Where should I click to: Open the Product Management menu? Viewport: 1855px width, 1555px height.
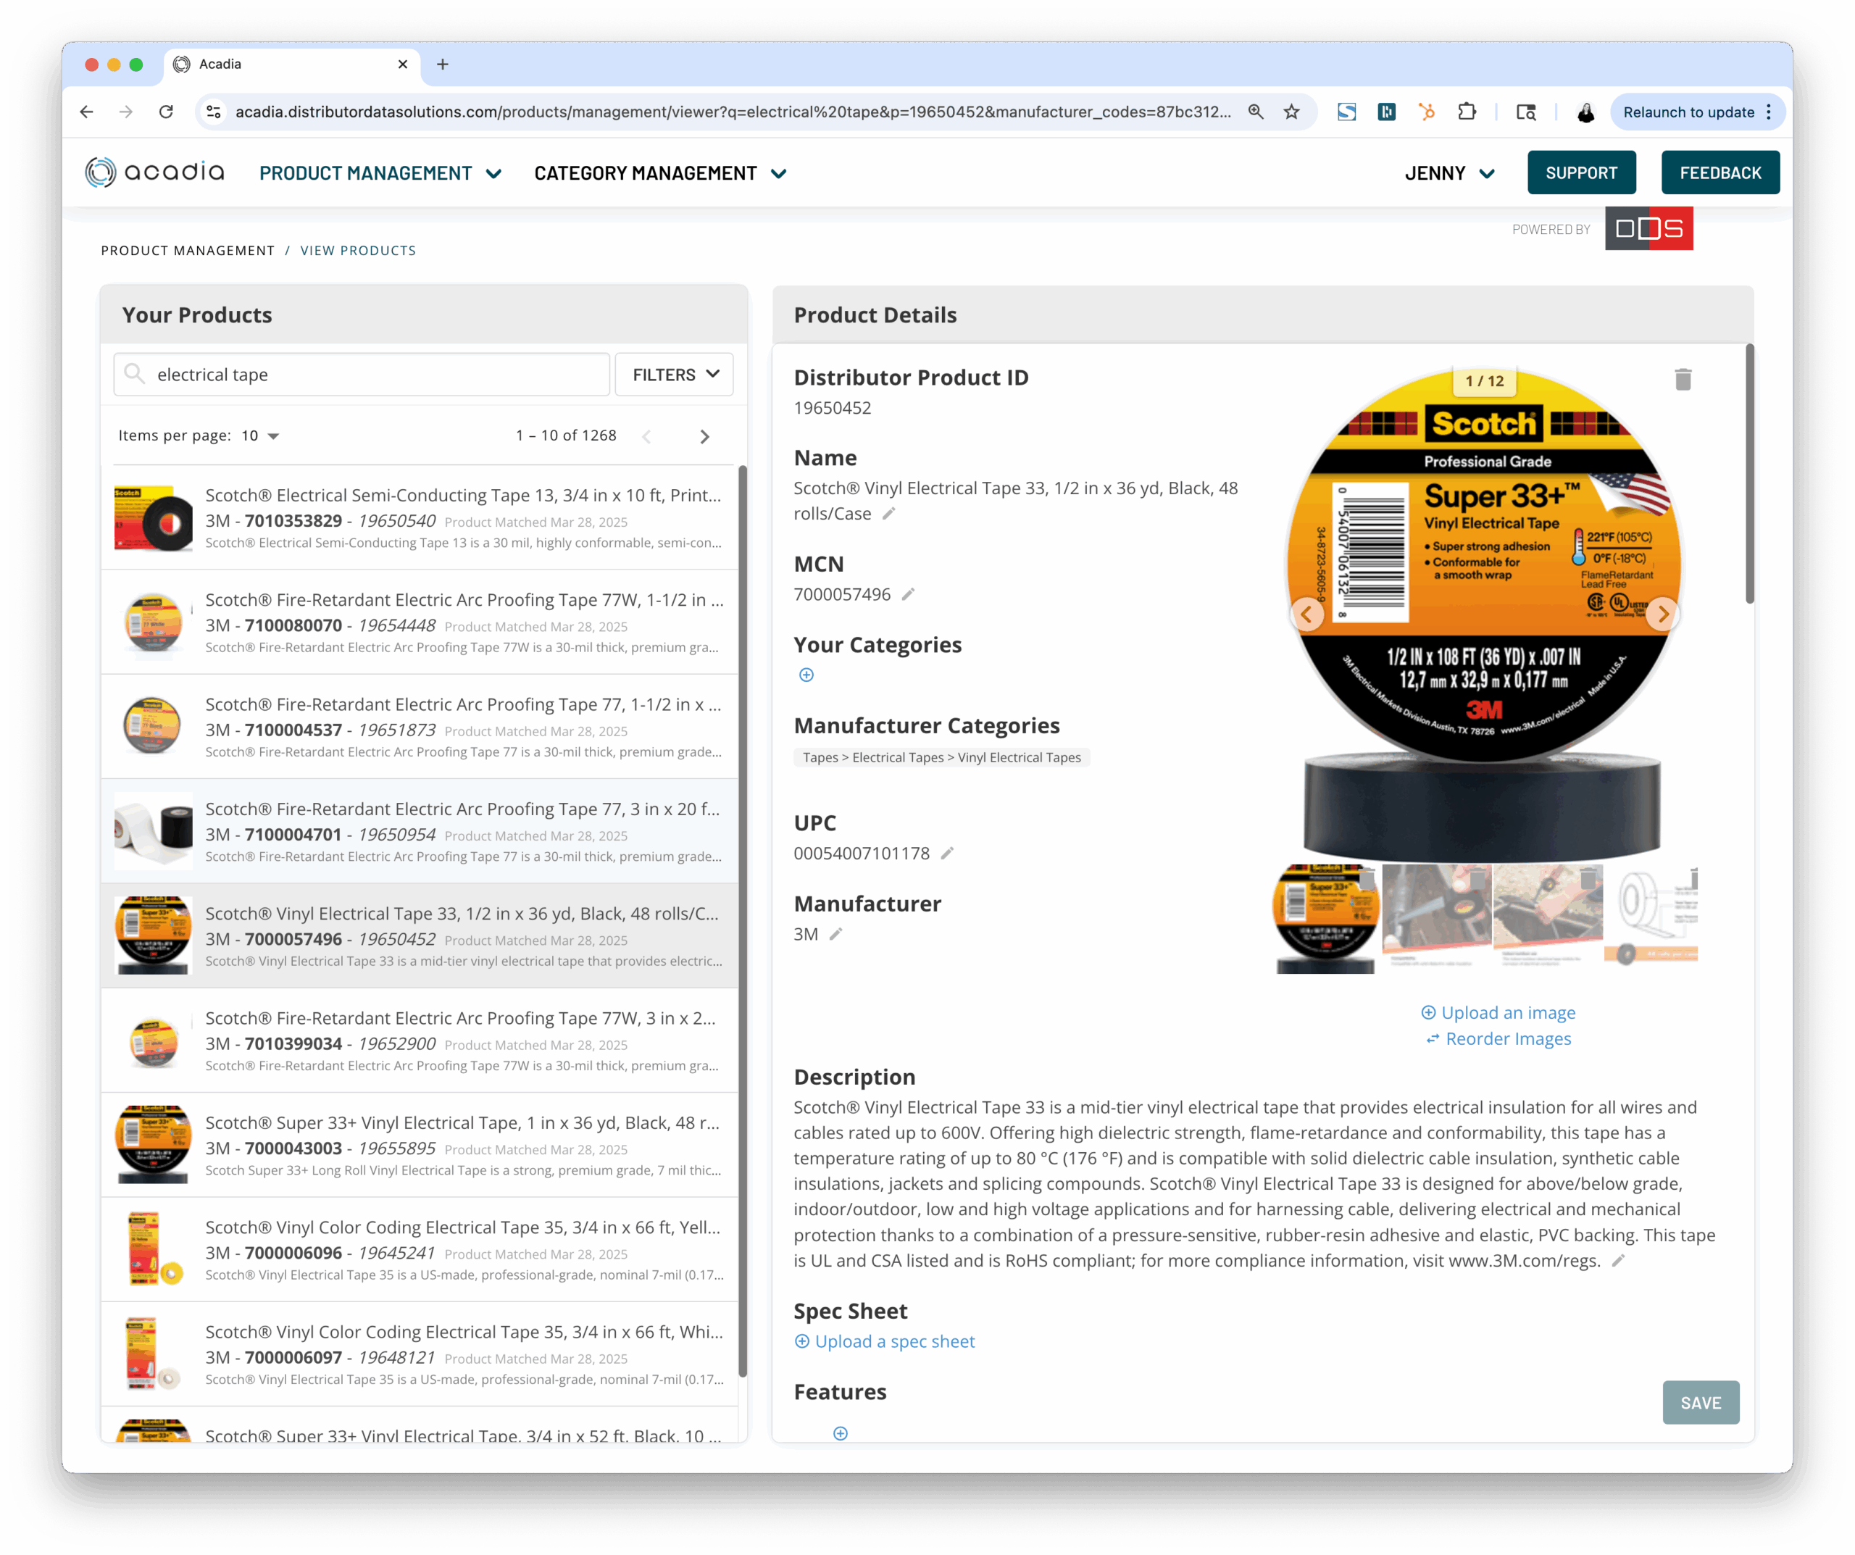pyautogui.click(x=380, y=173)
